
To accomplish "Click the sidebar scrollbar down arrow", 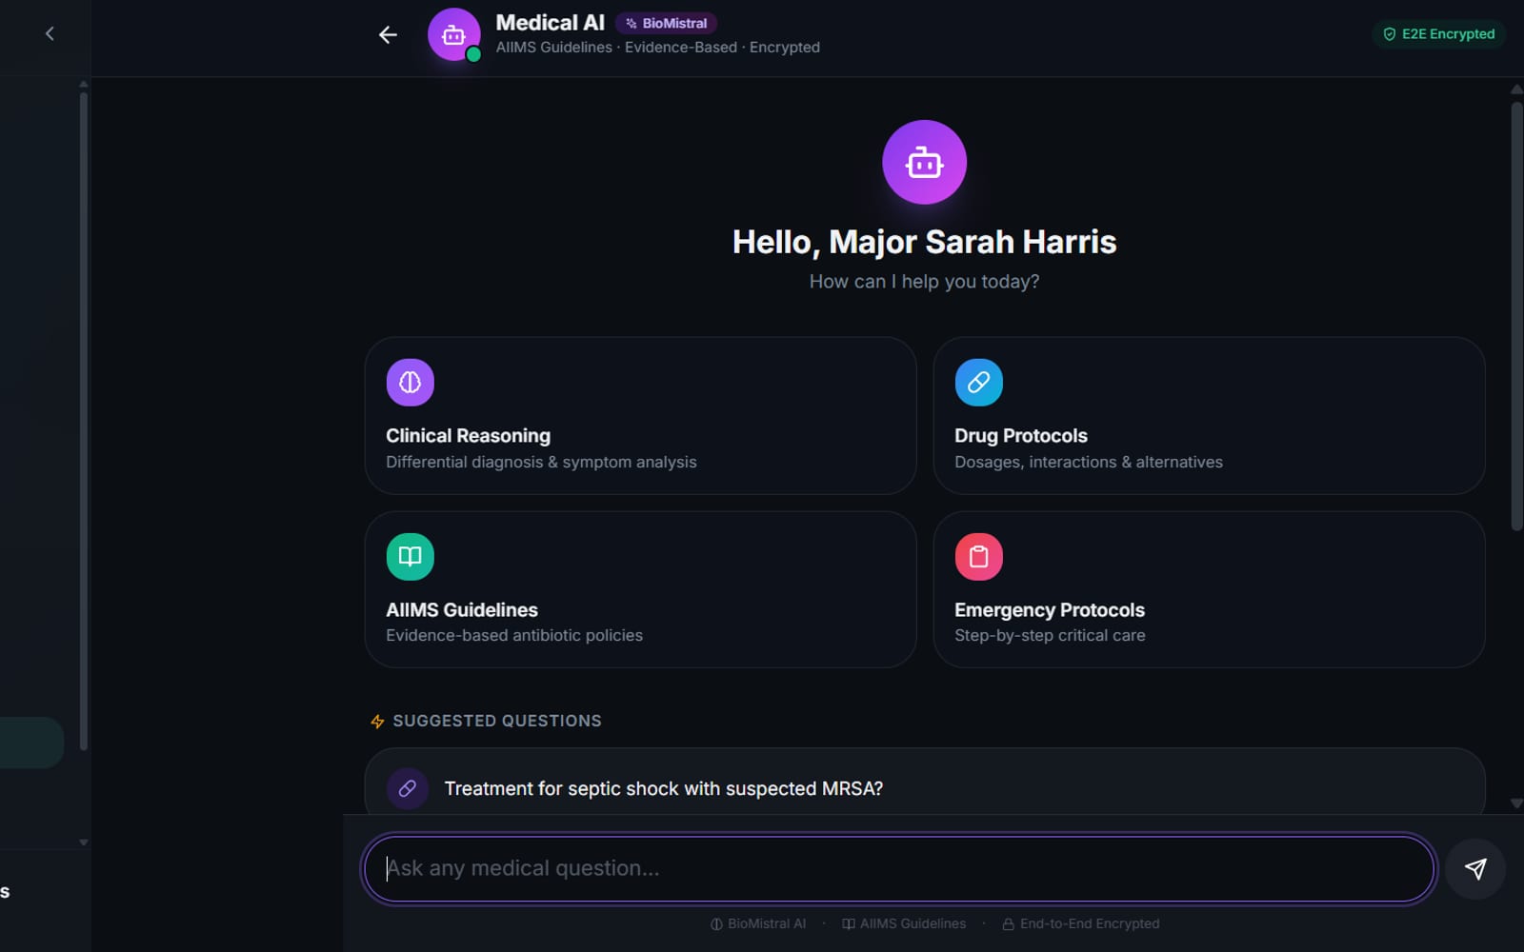I will pos(84,842).
